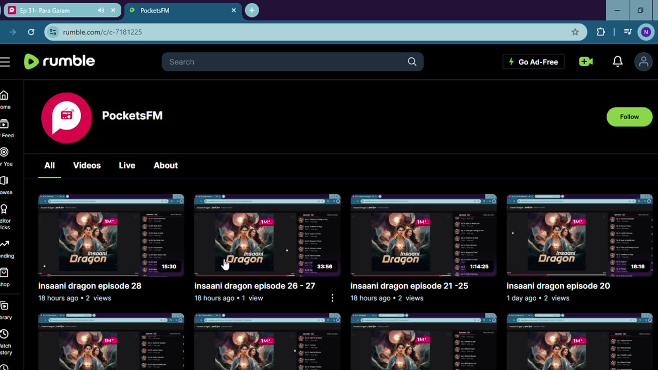
Task: Select the All channel tab
Action: (49, 165)
